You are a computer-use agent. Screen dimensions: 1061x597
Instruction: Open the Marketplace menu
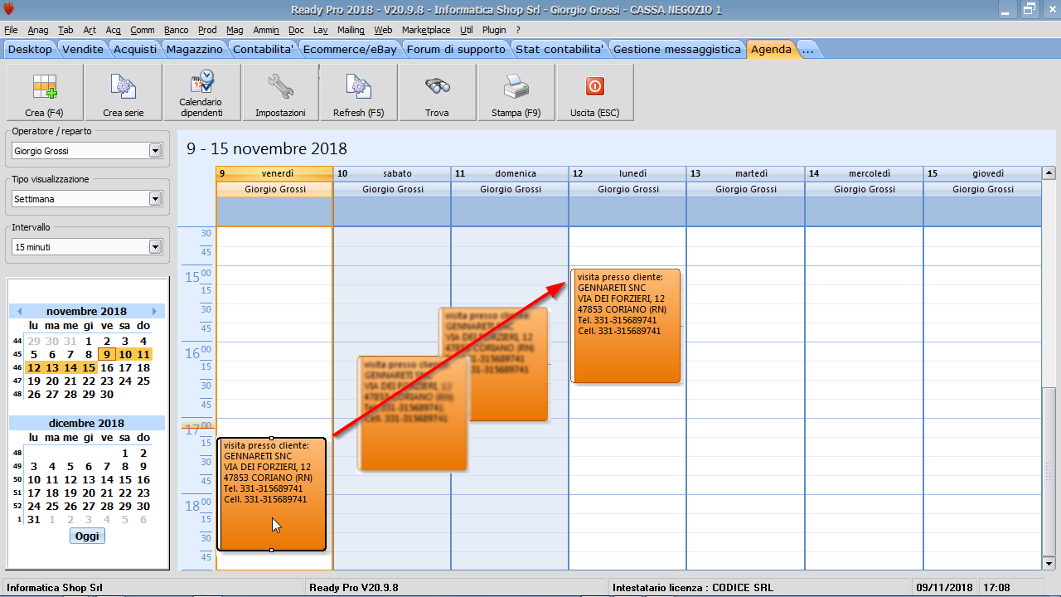pyautogui.click(x=426, y=30)
